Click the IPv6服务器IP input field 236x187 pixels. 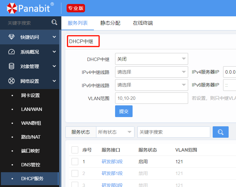point(230,85)
